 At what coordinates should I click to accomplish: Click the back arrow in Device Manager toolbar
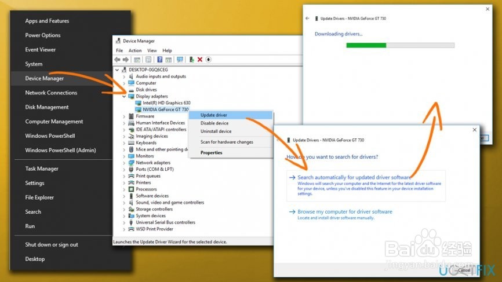pos(117,60)
